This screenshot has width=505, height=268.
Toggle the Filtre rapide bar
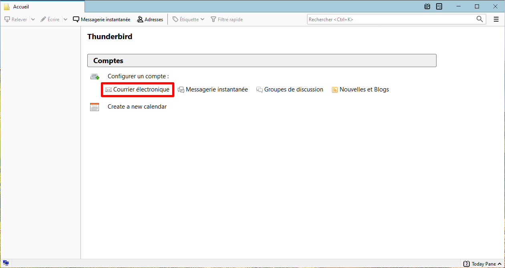click(x=227, y=19)
